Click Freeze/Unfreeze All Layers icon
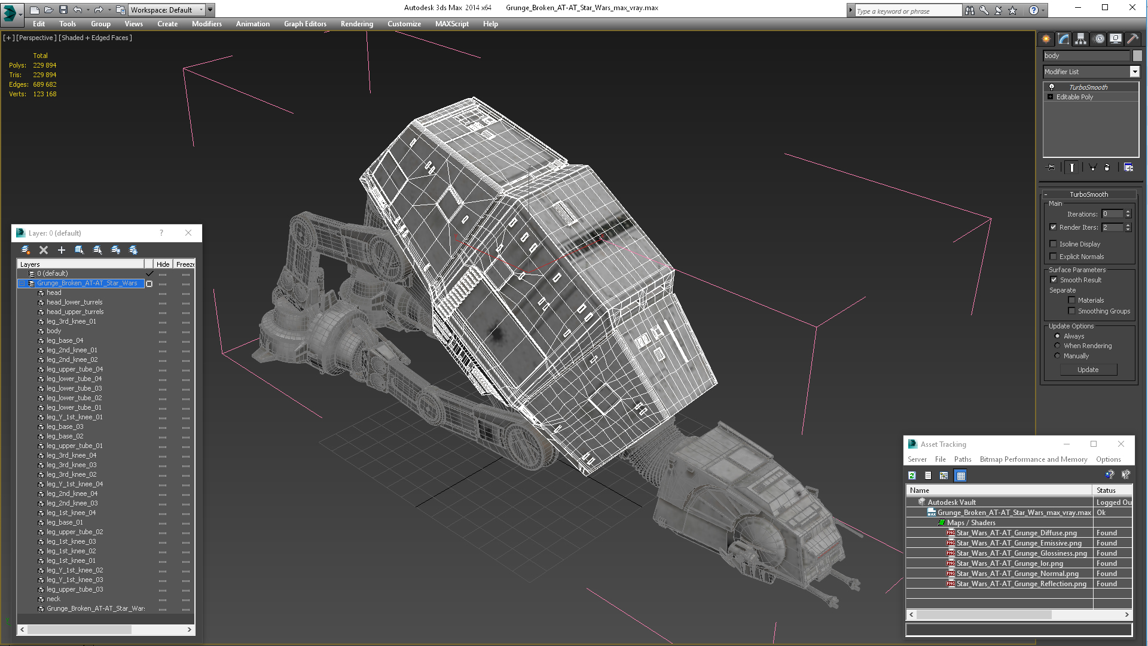 (133, 250)
